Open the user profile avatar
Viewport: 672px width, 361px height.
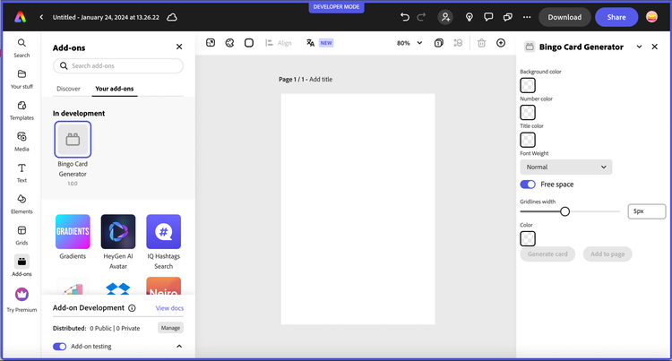tap(652, 17)
